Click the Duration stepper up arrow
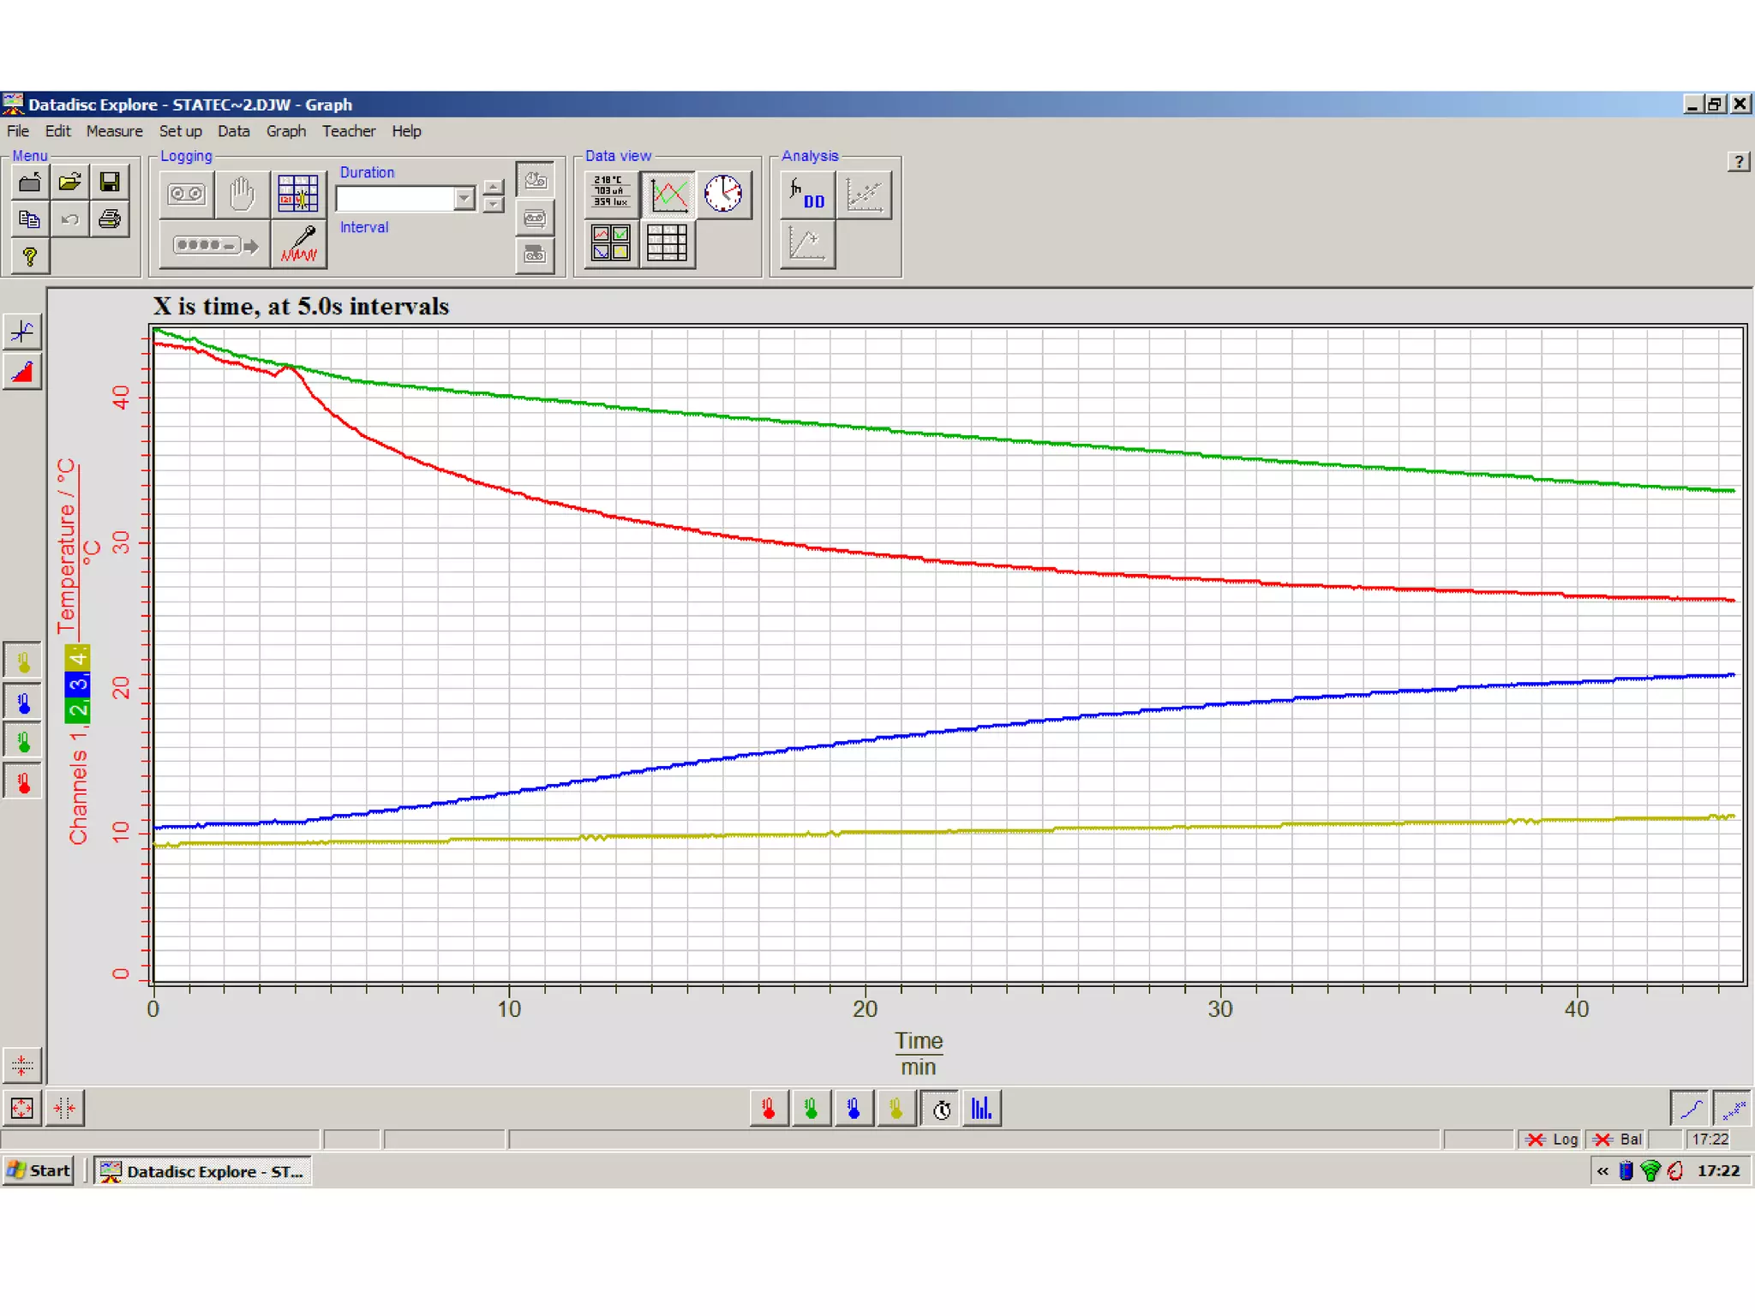 coord(494,188)
